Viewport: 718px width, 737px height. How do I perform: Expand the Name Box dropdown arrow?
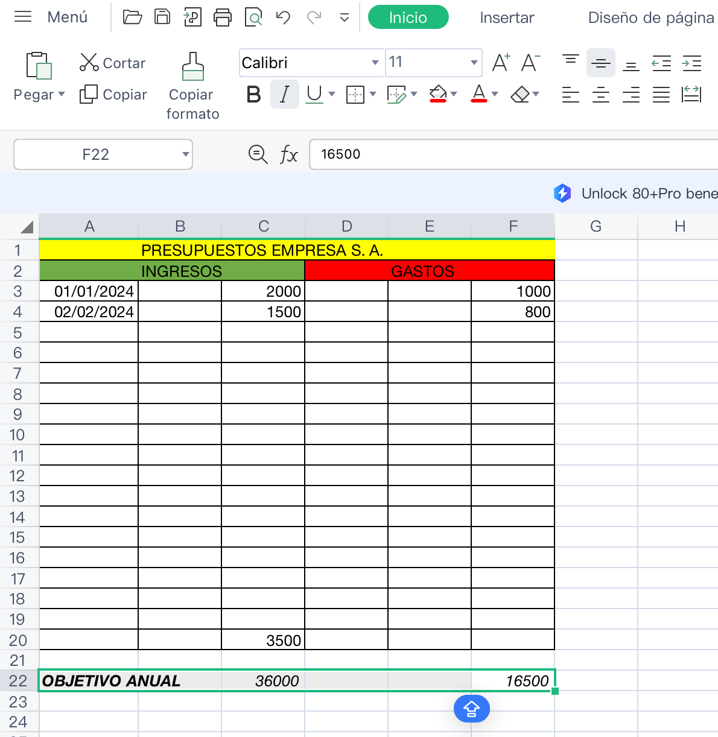pos(185,154)
